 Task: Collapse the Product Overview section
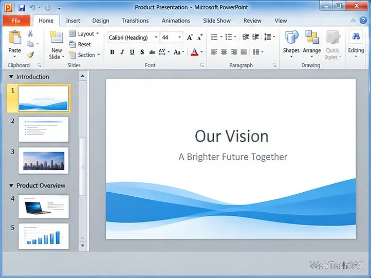(11, 186)
